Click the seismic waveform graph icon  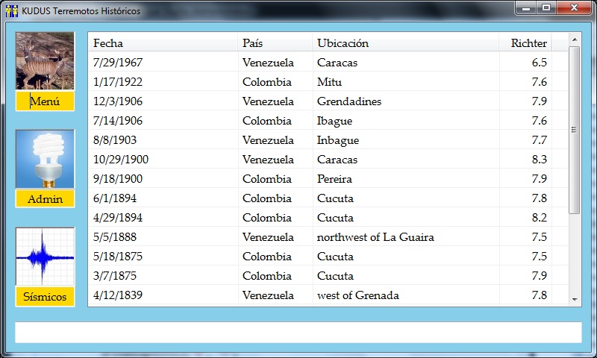coord(45,257)
